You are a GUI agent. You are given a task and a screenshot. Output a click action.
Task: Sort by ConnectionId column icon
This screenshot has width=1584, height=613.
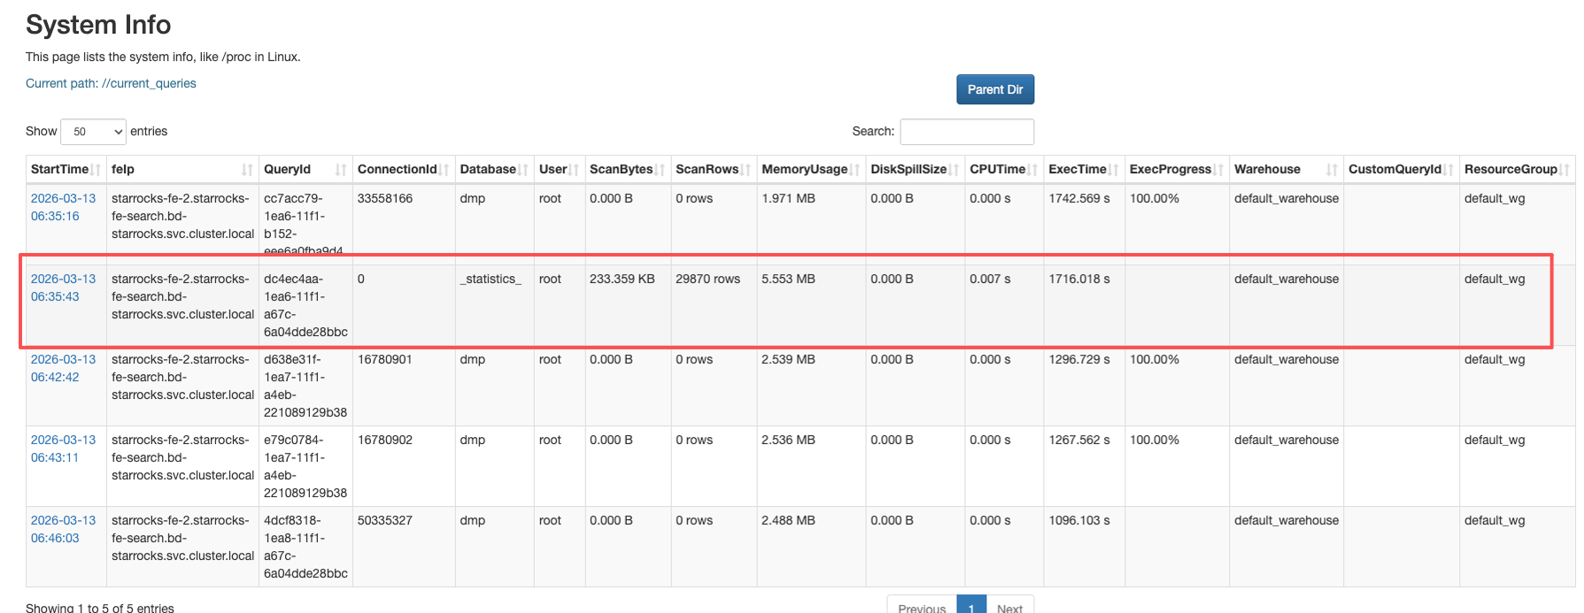(444, 170)
